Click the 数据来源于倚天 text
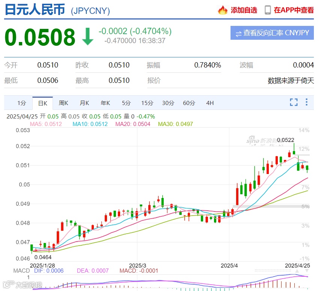This screenshot has width=321, height=291. click(x=291, y=80)
